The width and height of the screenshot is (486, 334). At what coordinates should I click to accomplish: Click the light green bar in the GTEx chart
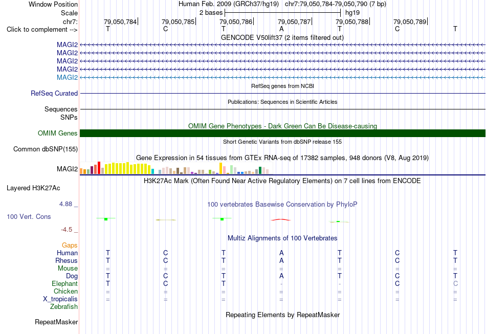(x=232, y=169)
